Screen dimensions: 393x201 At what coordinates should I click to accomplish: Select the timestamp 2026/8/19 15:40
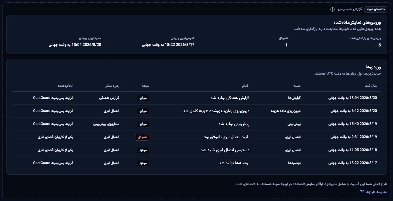pos(353,124)
